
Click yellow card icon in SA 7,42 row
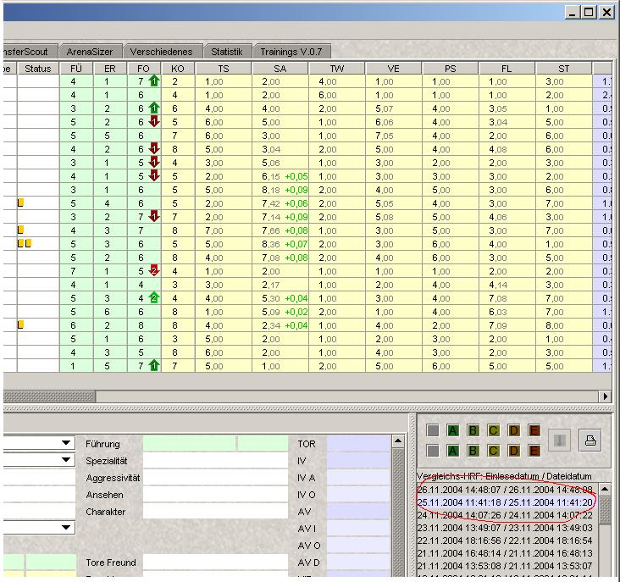pos(21,202)
